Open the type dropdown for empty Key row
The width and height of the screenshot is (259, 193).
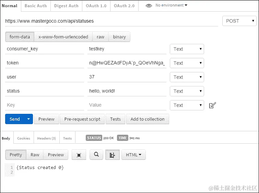[187, 105]
